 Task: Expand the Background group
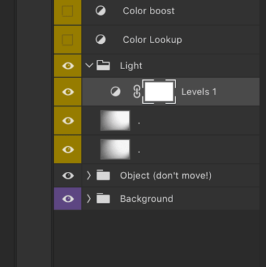[x=89, y=199]
